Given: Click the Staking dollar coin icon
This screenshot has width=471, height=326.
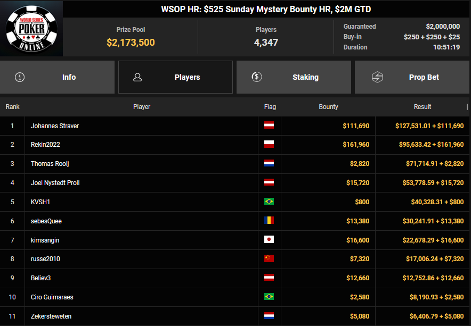Looking at the screenshot, I should tap(256, 77).
